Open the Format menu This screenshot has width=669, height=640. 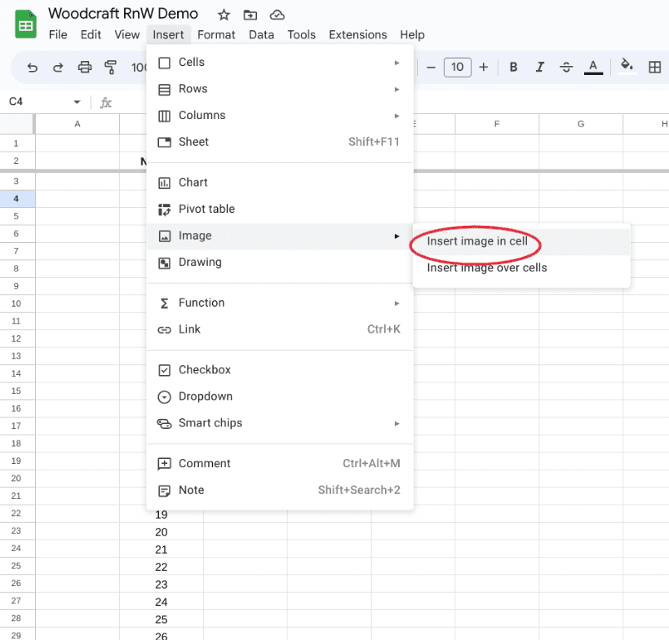coord(216,34)
